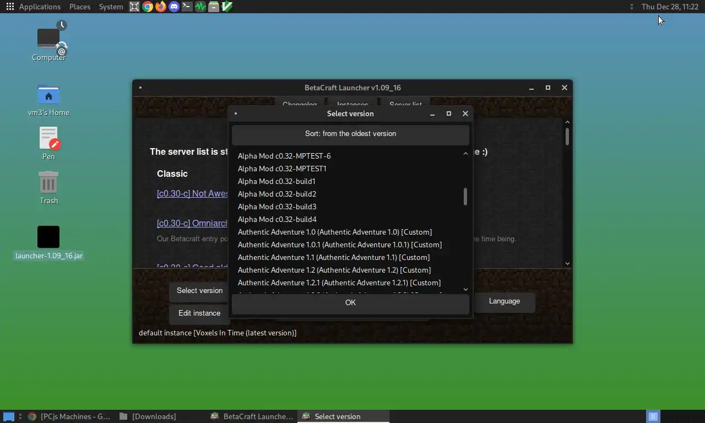Open the terminal launcher in top panel
The height and width of the screenshot is (423, 705).
point(187,7)
